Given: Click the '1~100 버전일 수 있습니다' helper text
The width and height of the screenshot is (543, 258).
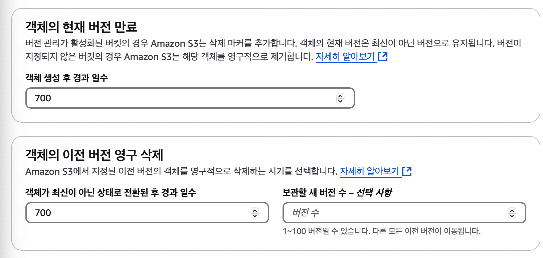Looking at the screenshot, I should 381,231.
